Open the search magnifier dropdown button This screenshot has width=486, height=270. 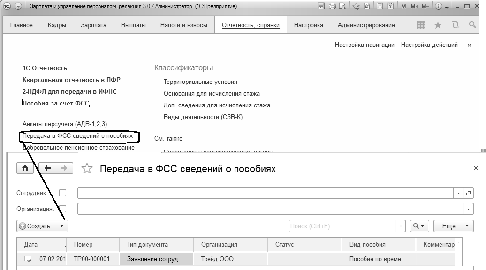tap(419, 226)
